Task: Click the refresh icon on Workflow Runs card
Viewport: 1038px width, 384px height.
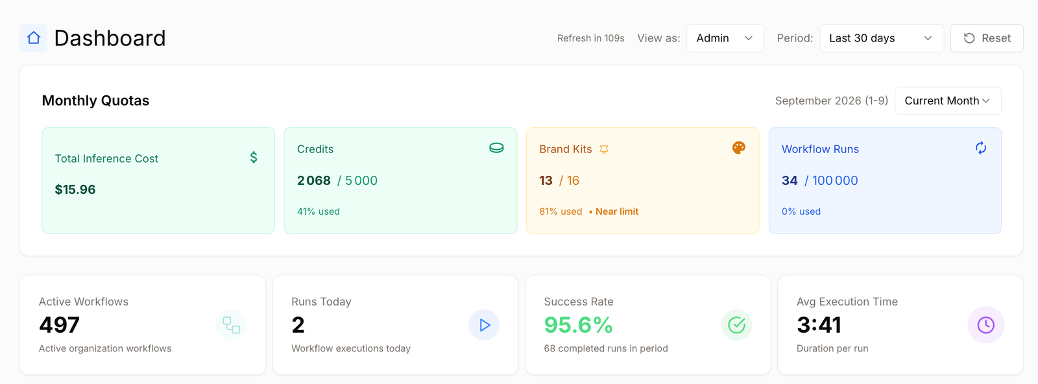Action: [981, 148]
